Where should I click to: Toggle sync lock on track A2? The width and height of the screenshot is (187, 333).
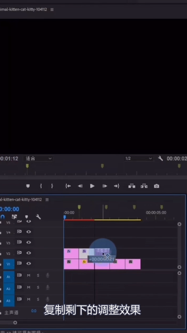[19, 287]
